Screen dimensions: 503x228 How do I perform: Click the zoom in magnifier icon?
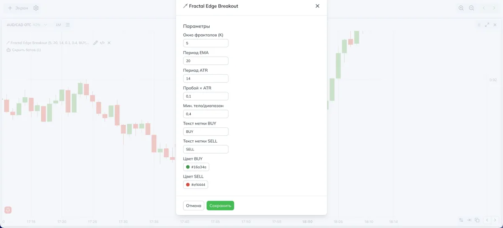point(461,8)
